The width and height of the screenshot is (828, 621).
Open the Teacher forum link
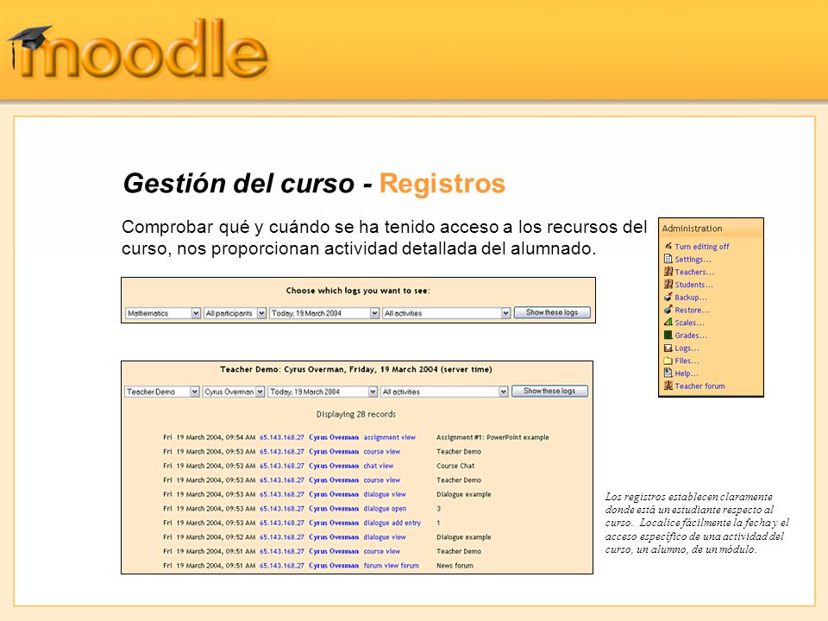[x=699, y=386]
